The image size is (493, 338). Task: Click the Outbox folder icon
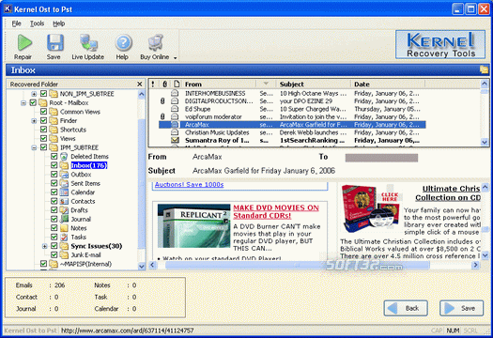click(x=64, y=175)
